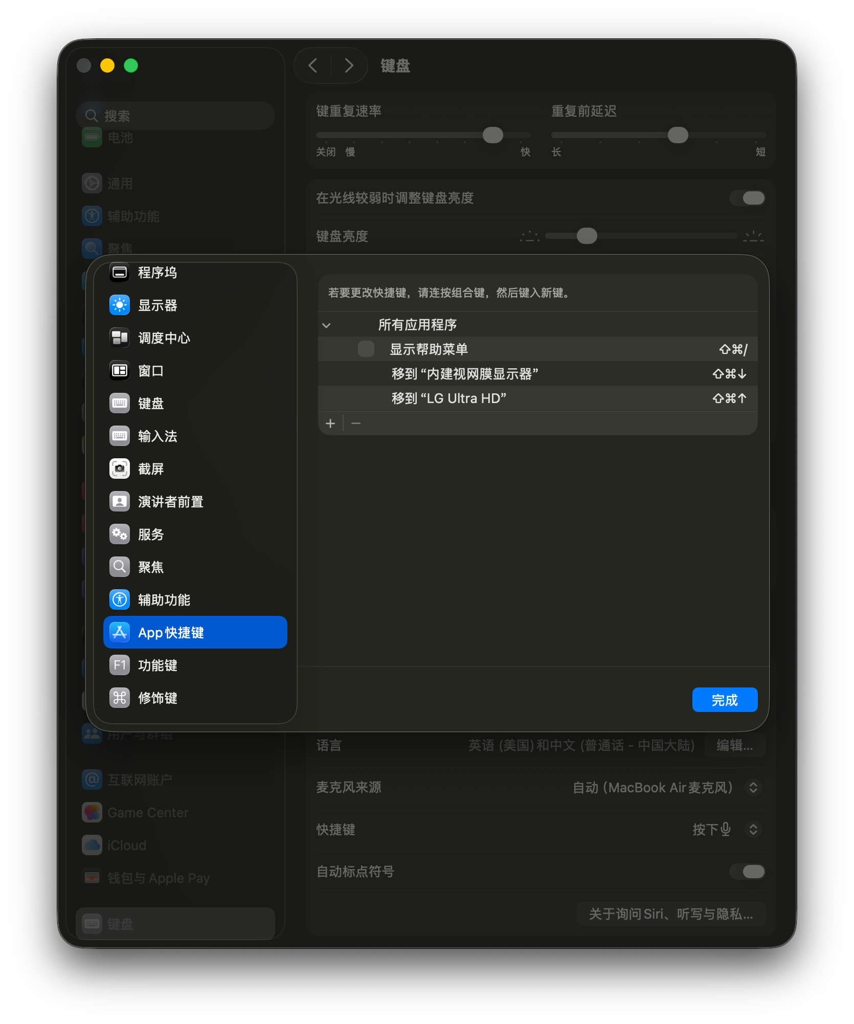Image resolution: width=854 pixels, height=1024 pixels.
Task: Open the 麦克风来源 dropdown
Action: (x=753, y=788)
